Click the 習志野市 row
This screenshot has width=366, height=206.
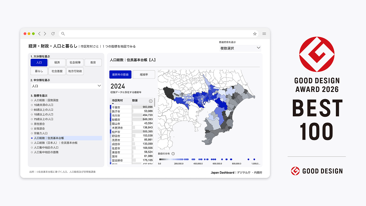pos(132,160)
